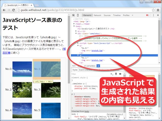Go forward with the browser forward arrow

[x=9, y=10]
